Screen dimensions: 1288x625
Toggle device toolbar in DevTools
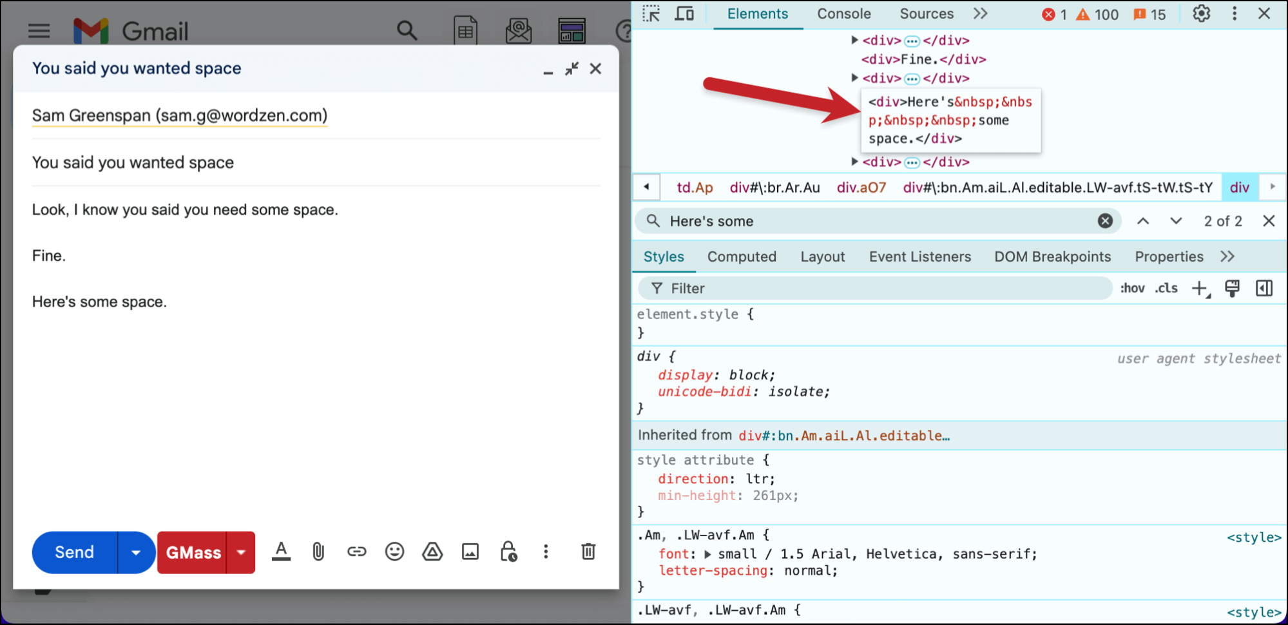[684, 14]
